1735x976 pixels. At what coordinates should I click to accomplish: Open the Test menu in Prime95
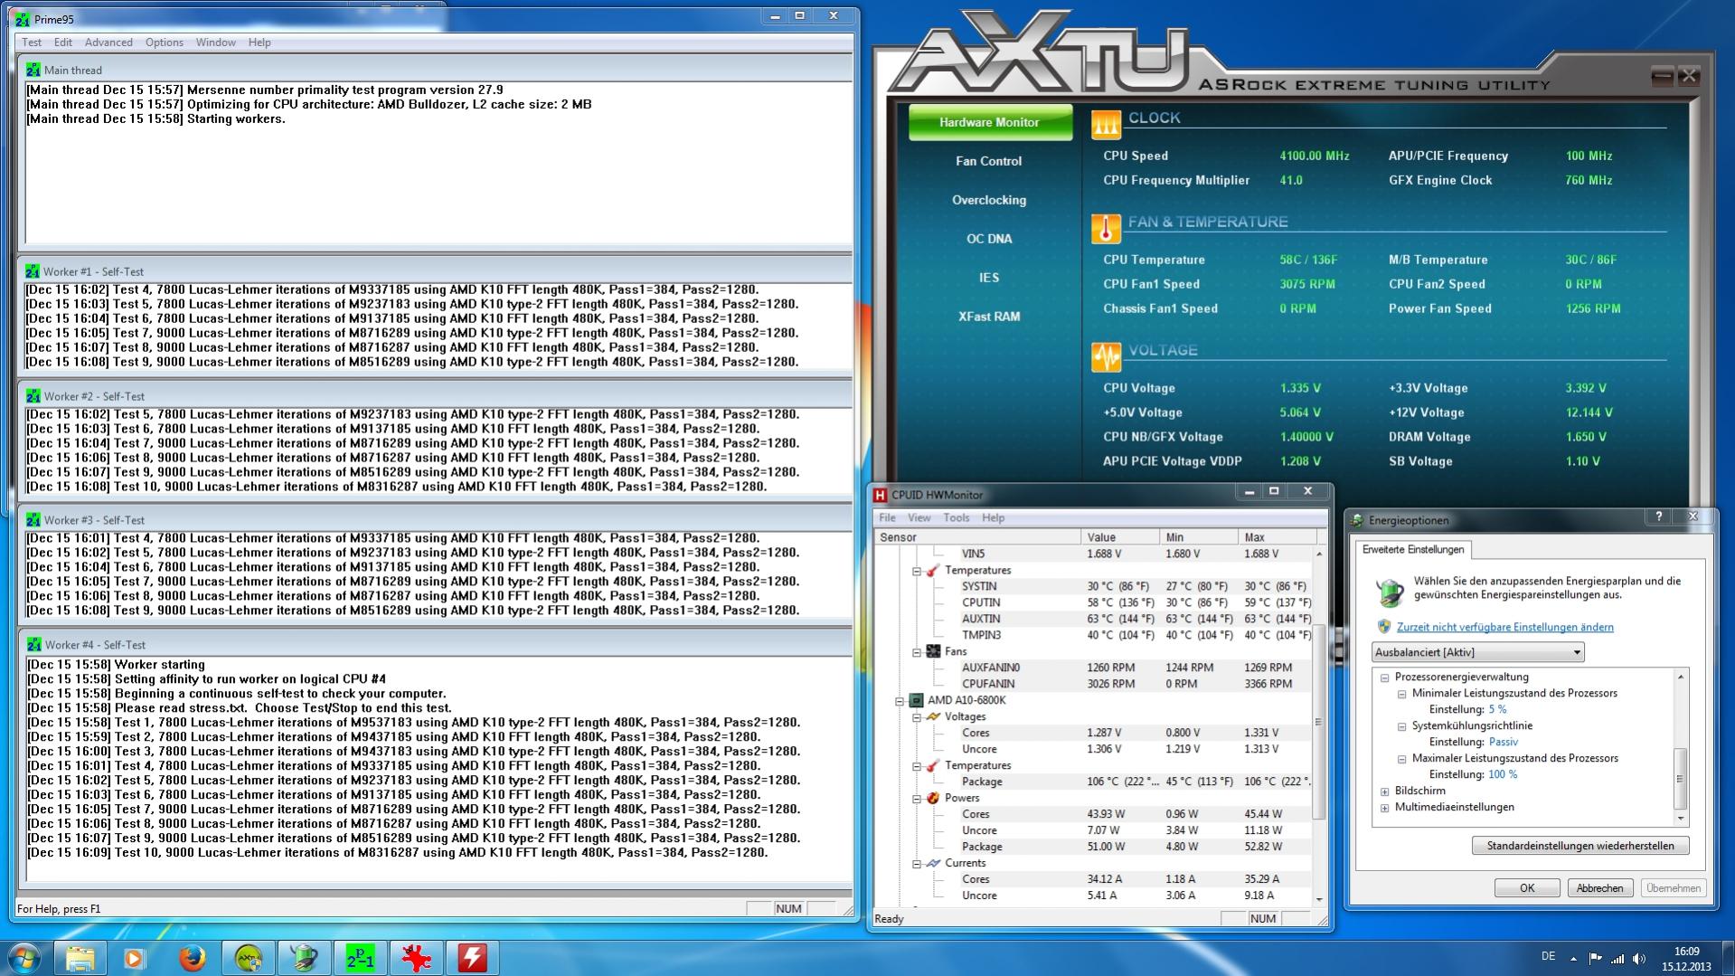point(32,43)
